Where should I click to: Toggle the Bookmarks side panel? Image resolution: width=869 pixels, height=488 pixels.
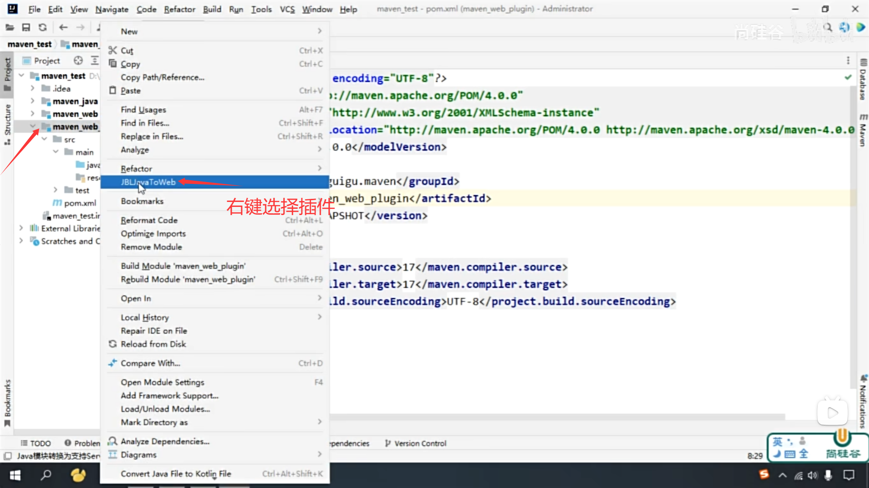8,402
